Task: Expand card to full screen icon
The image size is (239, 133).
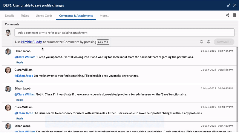Action: coord(229,5)
